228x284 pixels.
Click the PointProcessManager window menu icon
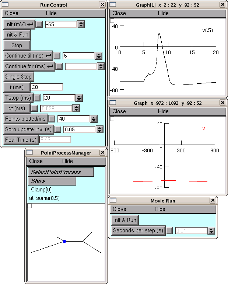29,152
